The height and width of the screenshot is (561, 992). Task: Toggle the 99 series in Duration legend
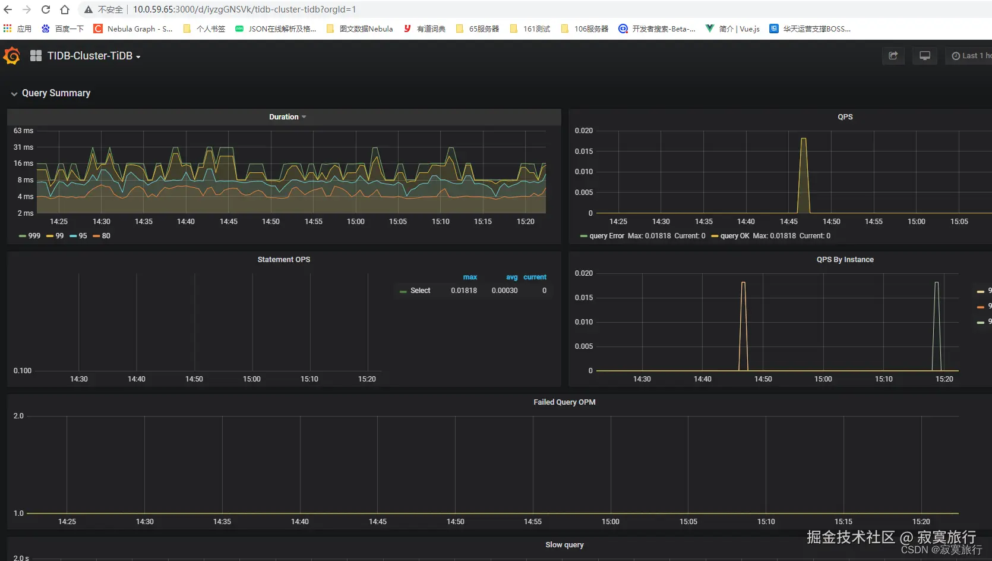(59, 236)
